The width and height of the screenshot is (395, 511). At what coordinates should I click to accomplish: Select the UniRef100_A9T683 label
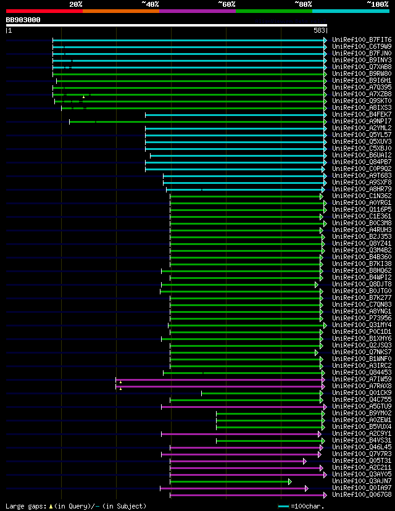(362, 176)
